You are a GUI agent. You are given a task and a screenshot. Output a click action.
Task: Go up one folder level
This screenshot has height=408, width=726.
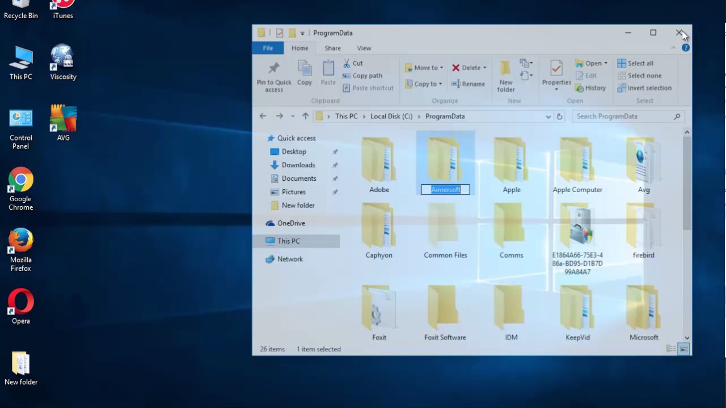(305, 116)
